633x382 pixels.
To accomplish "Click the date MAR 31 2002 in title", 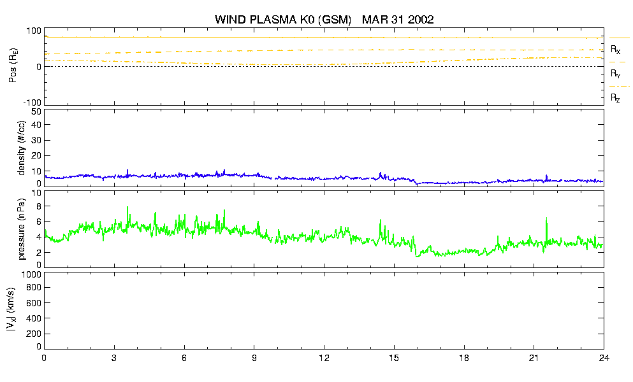I will pyautogui.click(x=398, y=19).
